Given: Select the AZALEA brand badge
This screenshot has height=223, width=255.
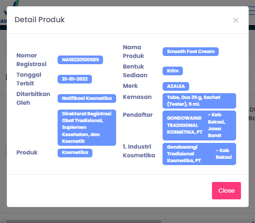Looking at the screenshot, I should click(176, 86).
